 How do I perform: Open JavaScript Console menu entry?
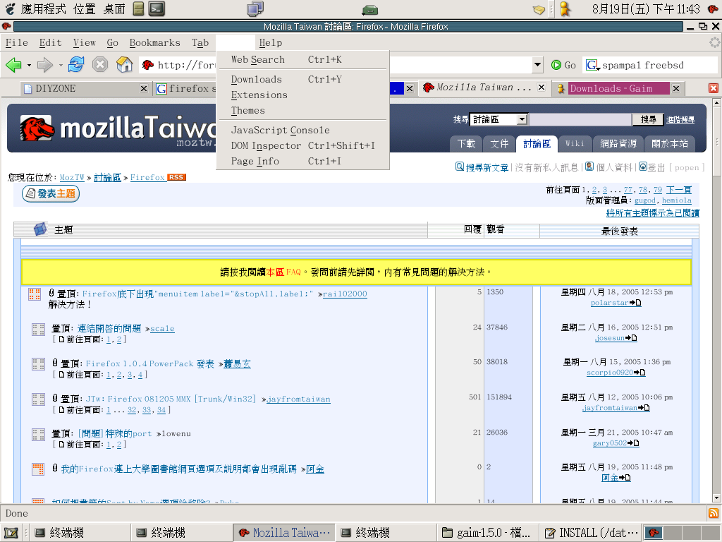[x=302, y=130]
